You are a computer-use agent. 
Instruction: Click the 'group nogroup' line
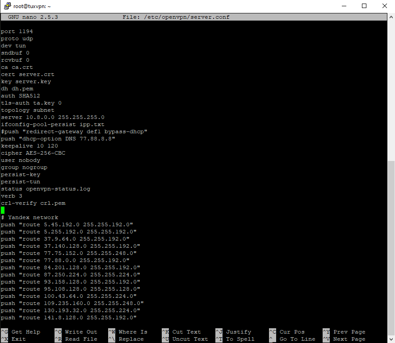[x=24, y=167]
